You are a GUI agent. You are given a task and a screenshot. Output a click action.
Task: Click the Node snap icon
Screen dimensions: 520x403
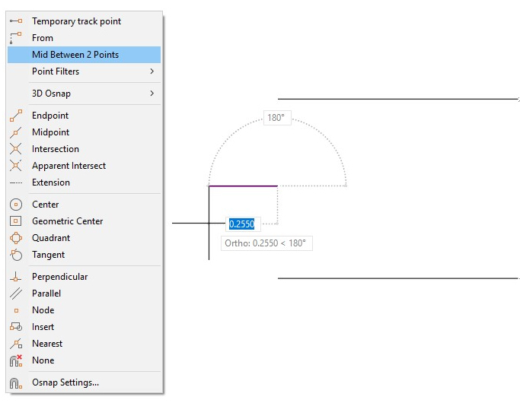[16, 310]
